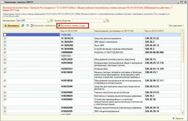Click table scrollbar up arrow
Screen dimensions: 188x121
[182, 31]
